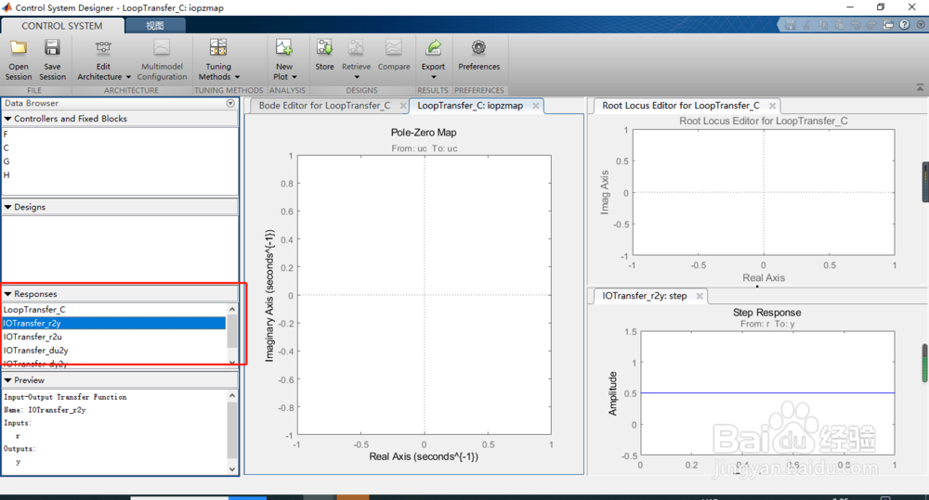The width and height of the screenshot is (929, 500).
Task: Expand the Tuning Methods dropdown arrow
Action: pos(237,77)
